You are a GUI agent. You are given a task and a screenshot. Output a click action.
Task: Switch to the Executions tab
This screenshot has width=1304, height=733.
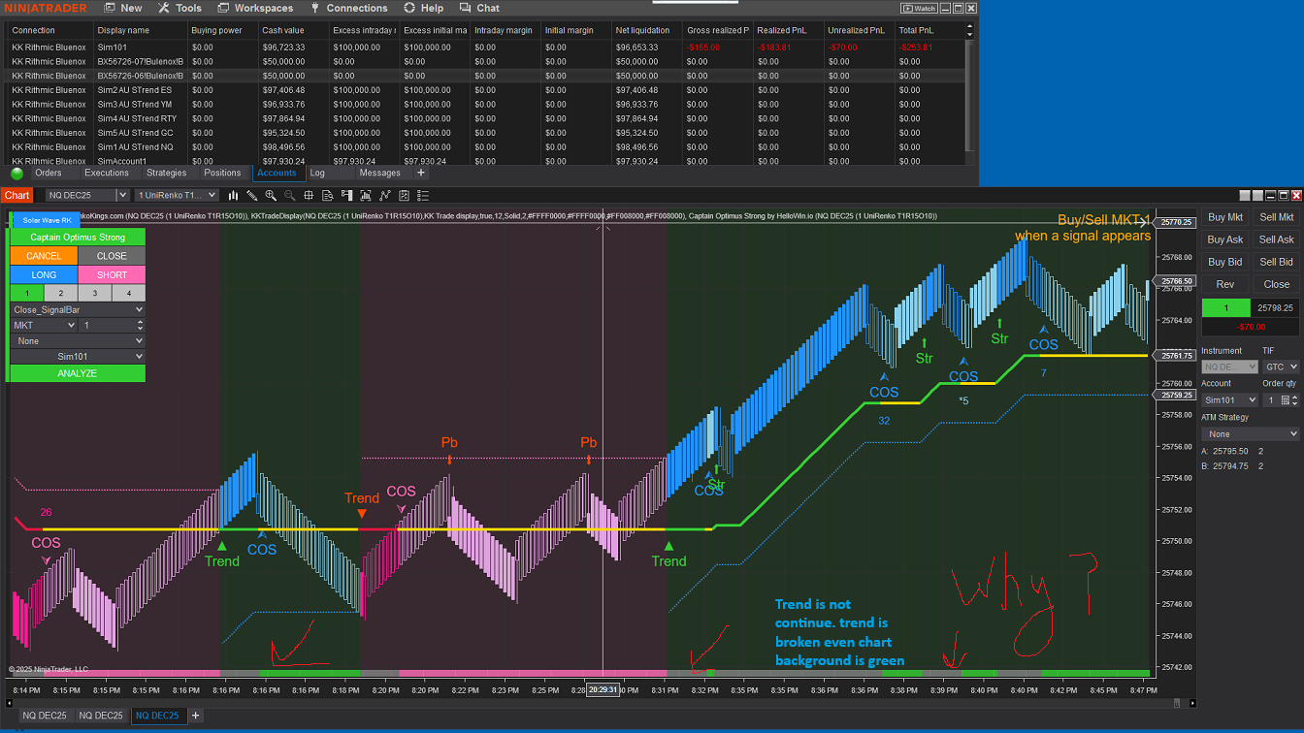click(x=107, y=174)
